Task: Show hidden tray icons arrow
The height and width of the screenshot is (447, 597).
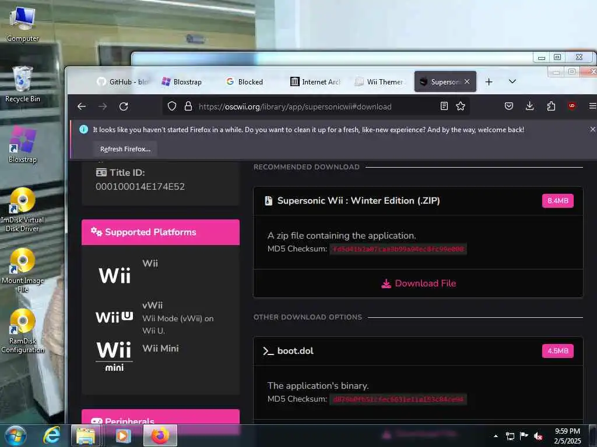Action: coord(496,436)
